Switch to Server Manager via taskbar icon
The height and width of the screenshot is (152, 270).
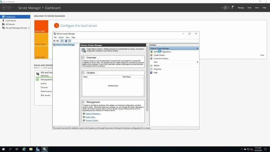(x=38, y=149)
